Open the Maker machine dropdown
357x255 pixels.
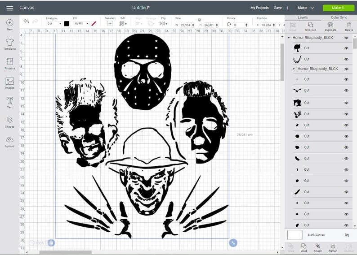coord(306,8)
